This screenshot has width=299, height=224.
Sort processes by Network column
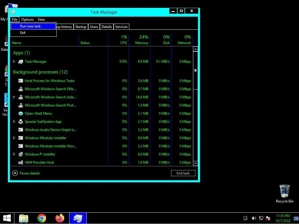[182, 40]
